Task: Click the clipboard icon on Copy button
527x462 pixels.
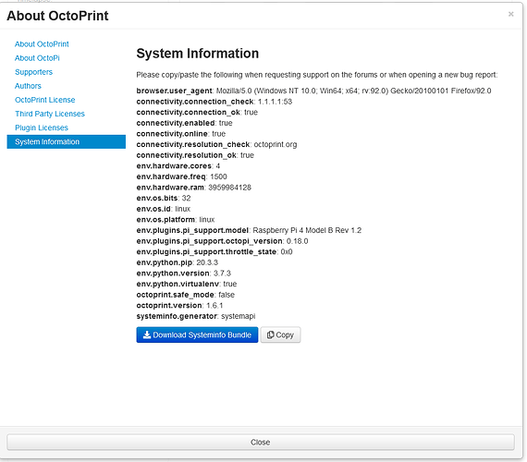Action: (270, 335)
